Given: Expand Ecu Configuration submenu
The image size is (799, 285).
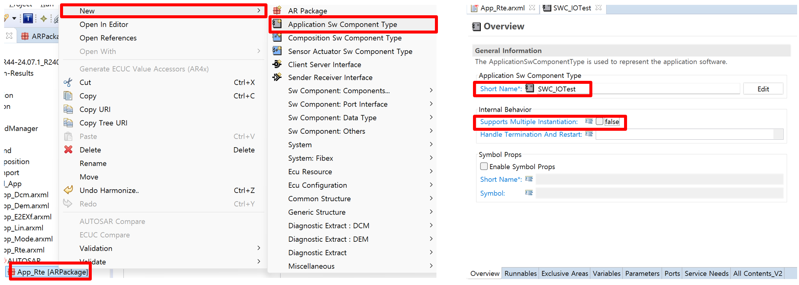Looking at the screenshot, I should (x=431, y=184).
